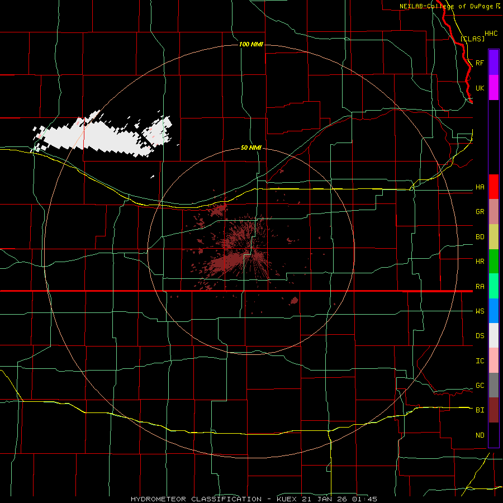
Task: Click the NEXLAB-College of DuPage credit text
Action: [x=449, y=6]
